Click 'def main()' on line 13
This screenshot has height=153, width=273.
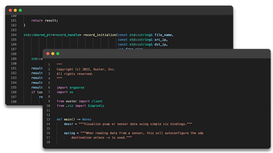(66, 120)
